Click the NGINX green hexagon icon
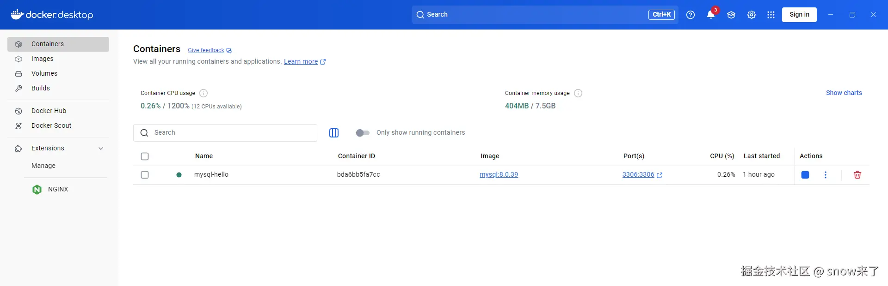Viewport: 888px width, 286px height. (x=37, y=190)
